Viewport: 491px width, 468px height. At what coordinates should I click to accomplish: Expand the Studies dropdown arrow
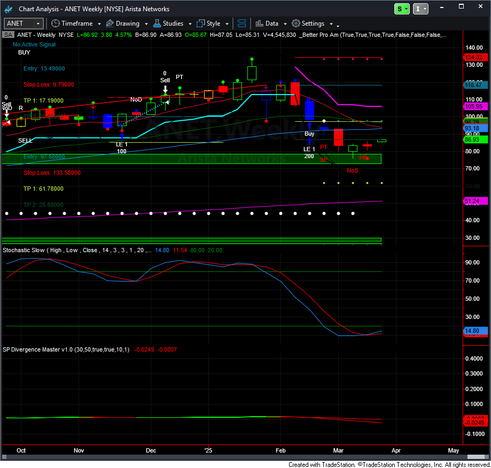[190, 24]
